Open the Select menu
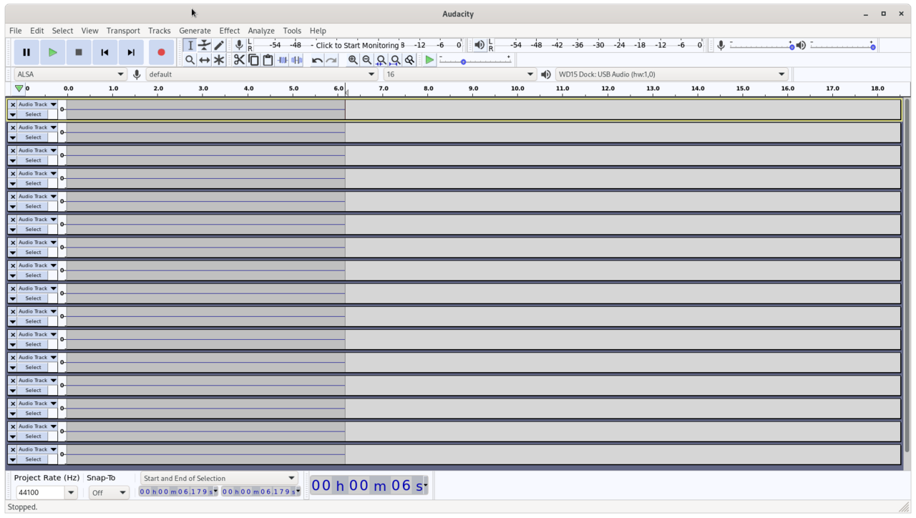Screen dimensions: 916x518 [62, 31]
